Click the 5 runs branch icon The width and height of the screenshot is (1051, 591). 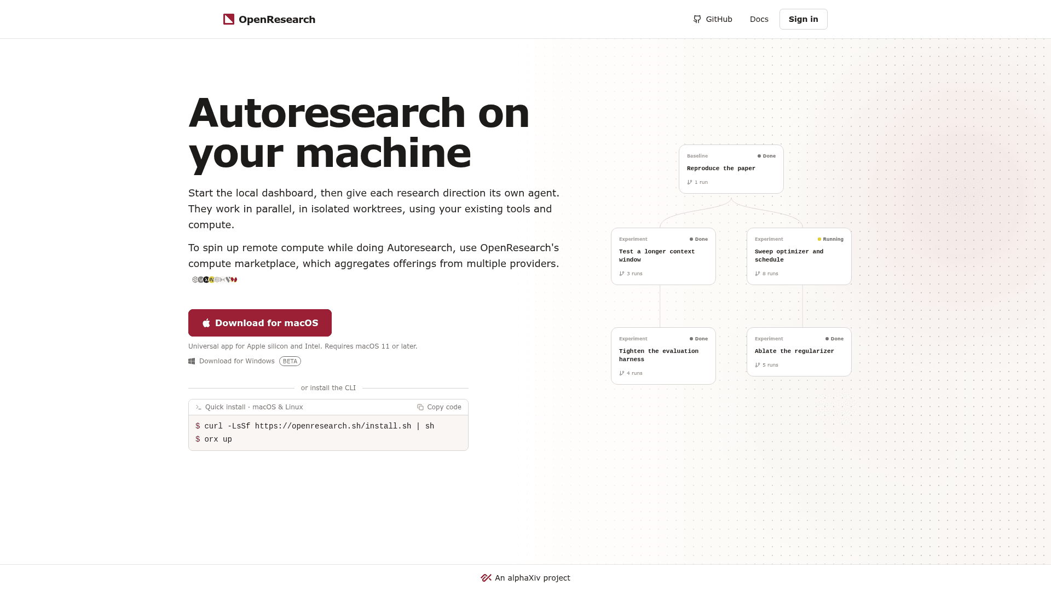coord(758,365)
